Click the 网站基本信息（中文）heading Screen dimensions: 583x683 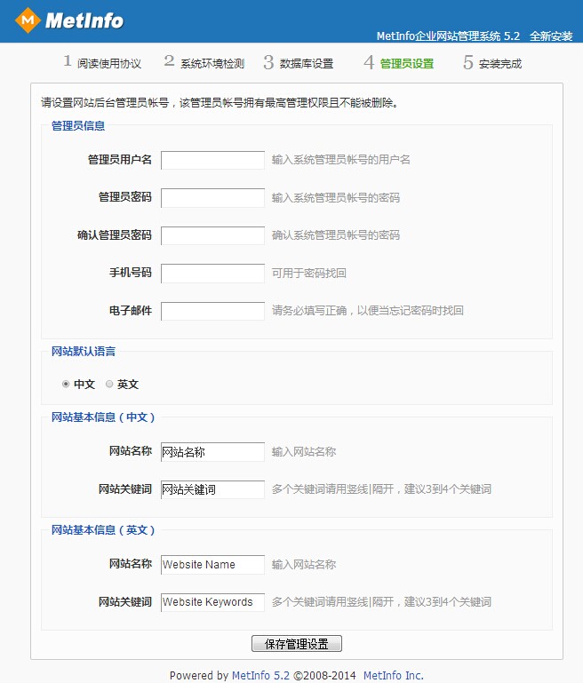(x=103, y=417)
